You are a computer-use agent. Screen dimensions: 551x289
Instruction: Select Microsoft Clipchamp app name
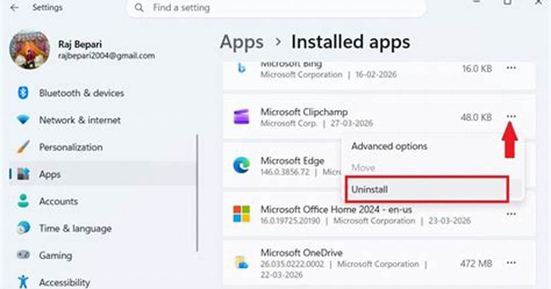coord(304,112)
